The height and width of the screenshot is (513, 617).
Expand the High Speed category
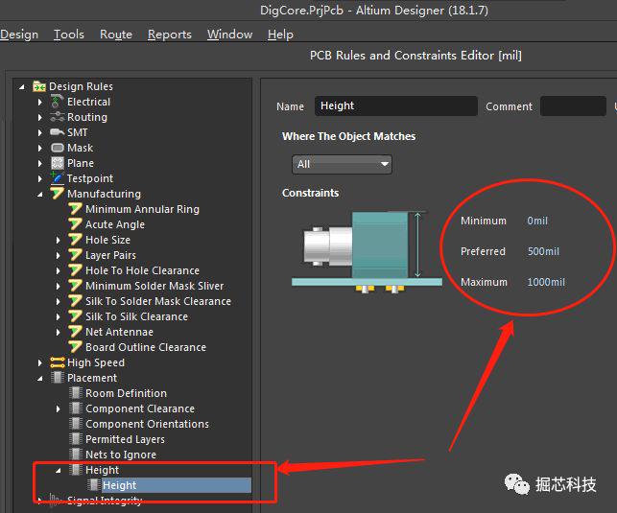pos(39,362)
